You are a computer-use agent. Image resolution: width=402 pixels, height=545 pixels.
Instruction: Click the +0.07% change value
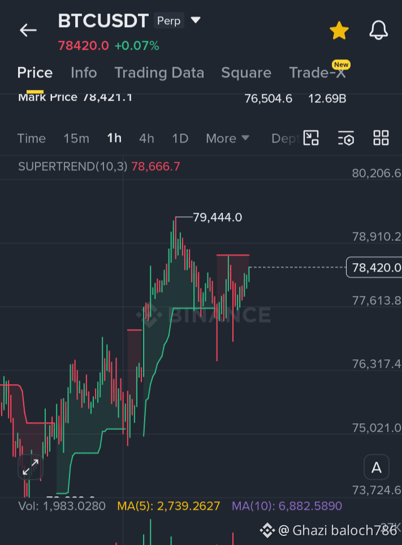click(137, 45)
